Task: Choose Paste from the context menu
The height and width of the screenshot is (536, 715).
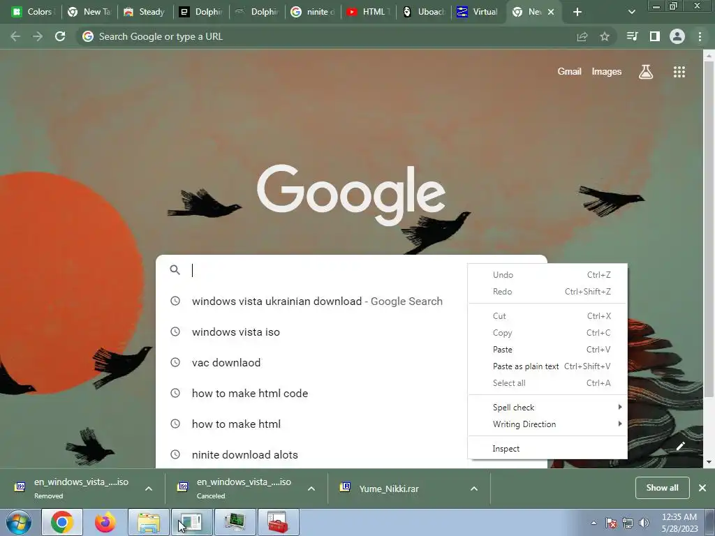Action: 547,350
